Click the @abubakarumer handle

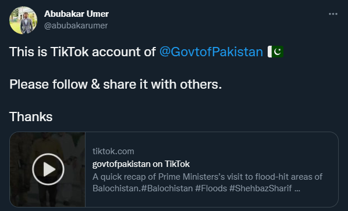(x=76, y=26)
